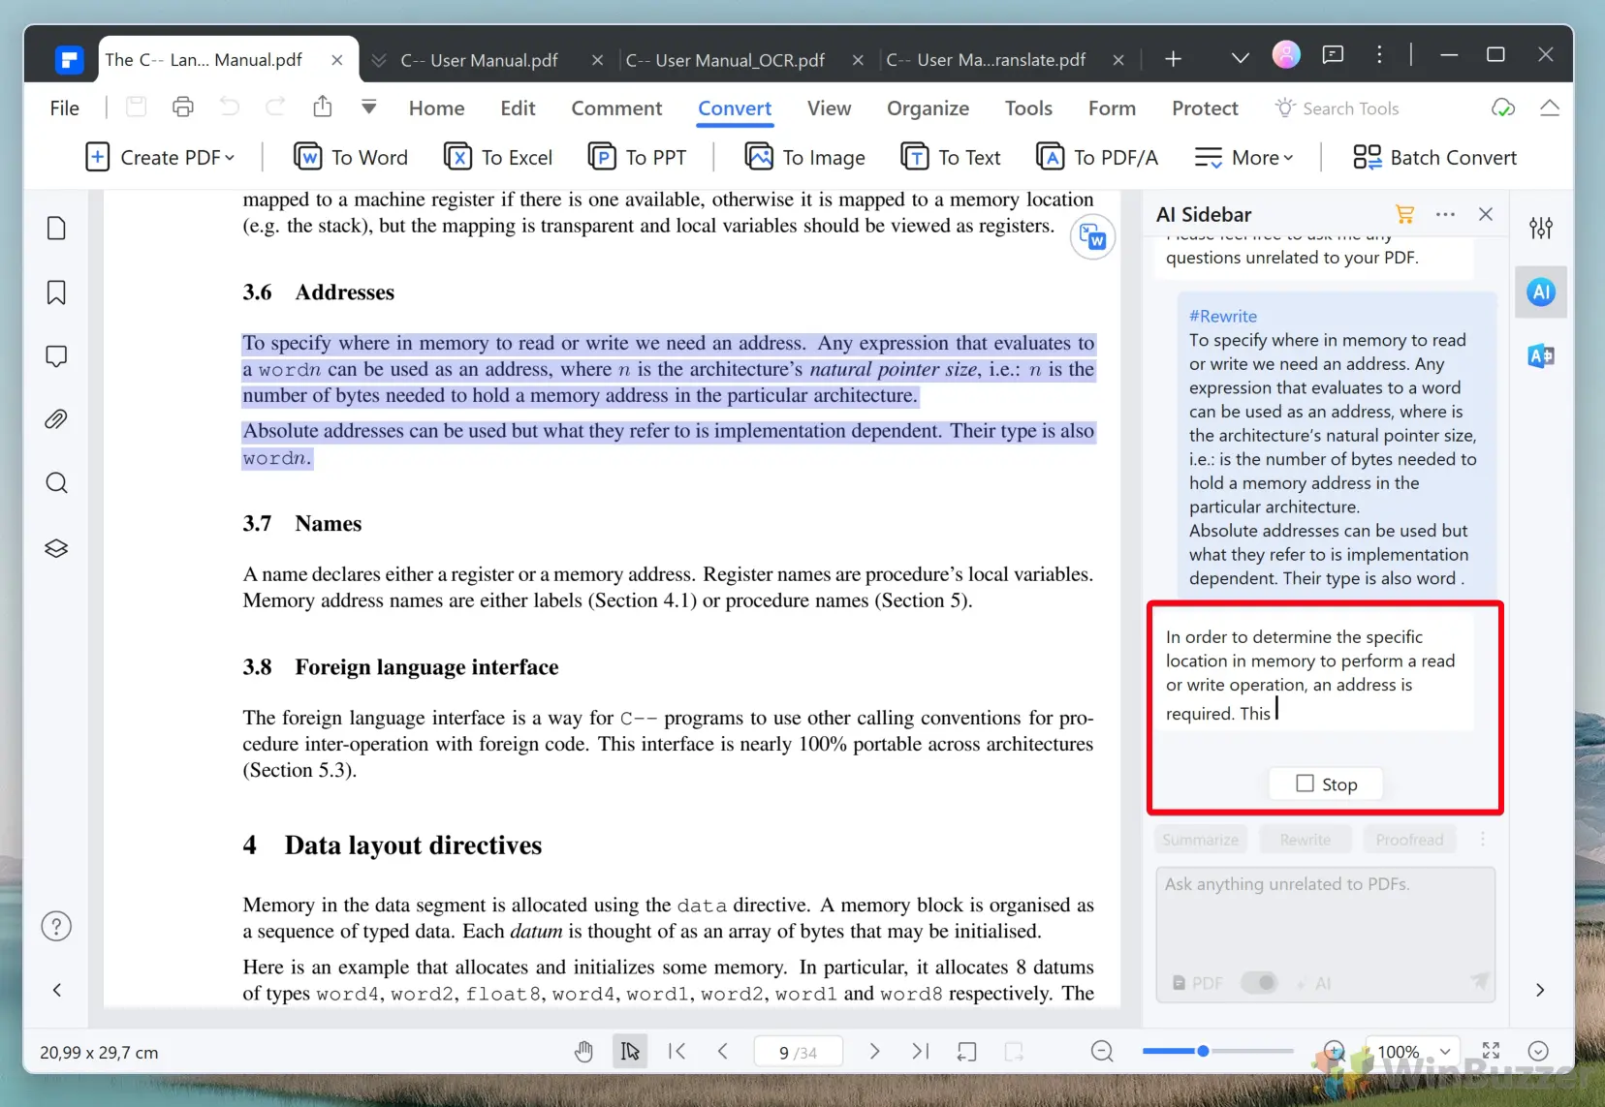Adjust the zoom slider in status bar
Image resolution: width=1605 pixels, height=1107 pixels.
[x=1203, y=1052]
